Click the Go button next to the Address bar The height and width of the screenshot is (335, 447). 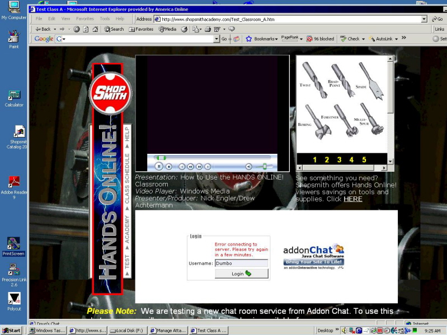437,20
